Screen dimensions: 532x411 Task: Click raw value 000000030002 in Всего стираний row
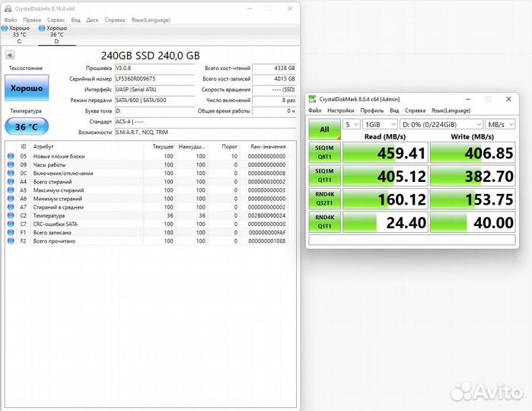point(266,182)
